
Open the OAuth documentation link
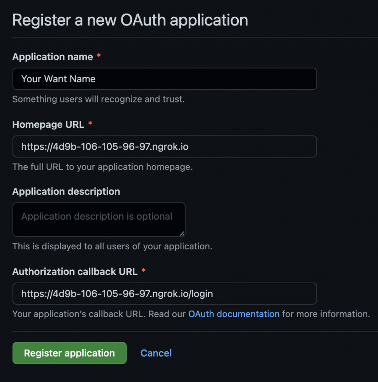pos(234,314)
